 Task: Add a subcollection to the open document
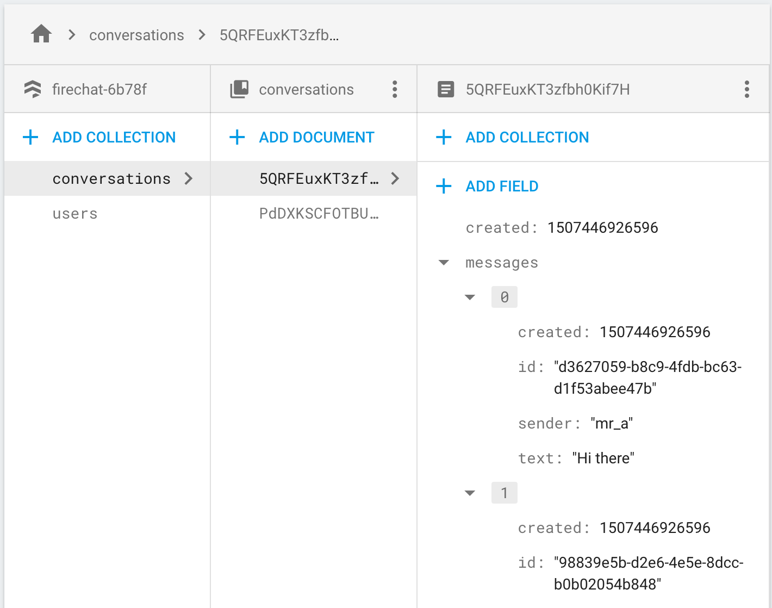point(527,137)
